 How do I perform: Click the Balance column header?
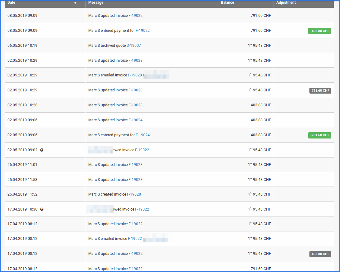227,2
